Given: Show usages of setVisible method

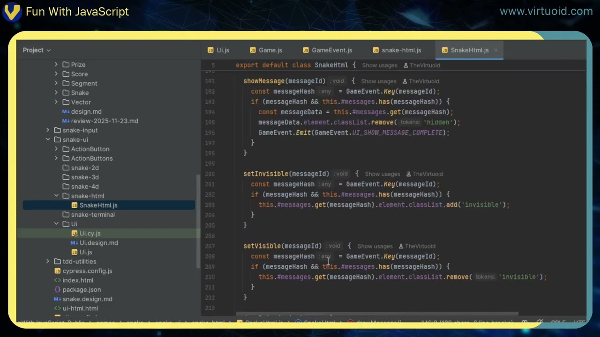Looking at the screenshot, I should [x=375, y=246].
